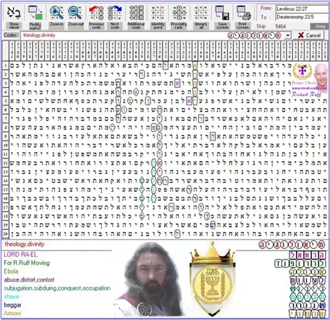
Task: Click the To field Deuteronomy 23:5
Action: (302, 17)
